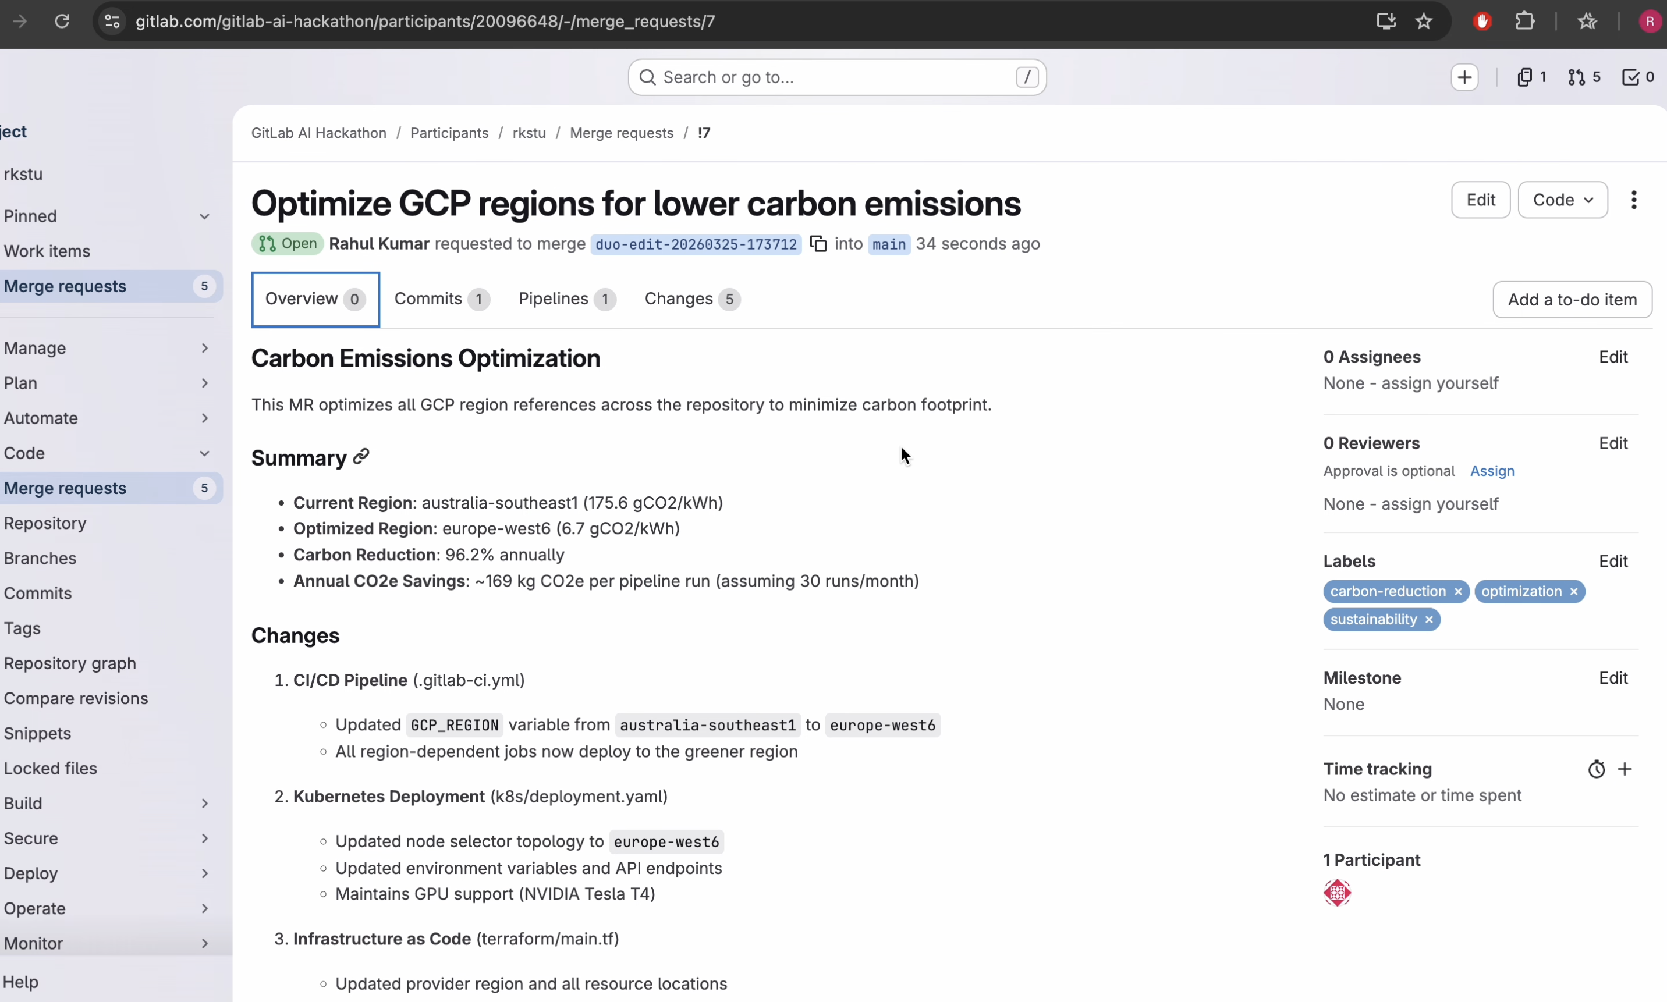Remove the sustainability label
Screen dimensions: 1667x1002
[x=1428, y=620]
